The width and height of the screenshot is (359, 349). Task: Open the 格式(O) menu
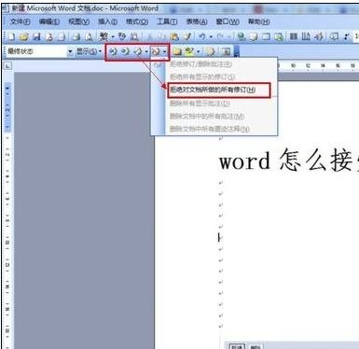(137, 21)
